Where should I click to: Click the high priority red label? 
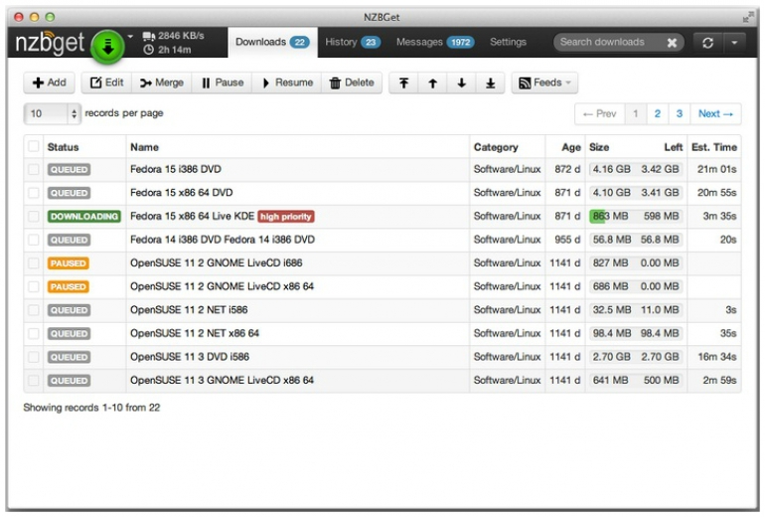coord(286,217)
